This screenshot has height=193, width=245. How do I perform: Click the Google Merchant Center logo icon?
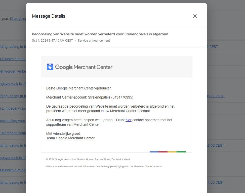pos(50,67)
